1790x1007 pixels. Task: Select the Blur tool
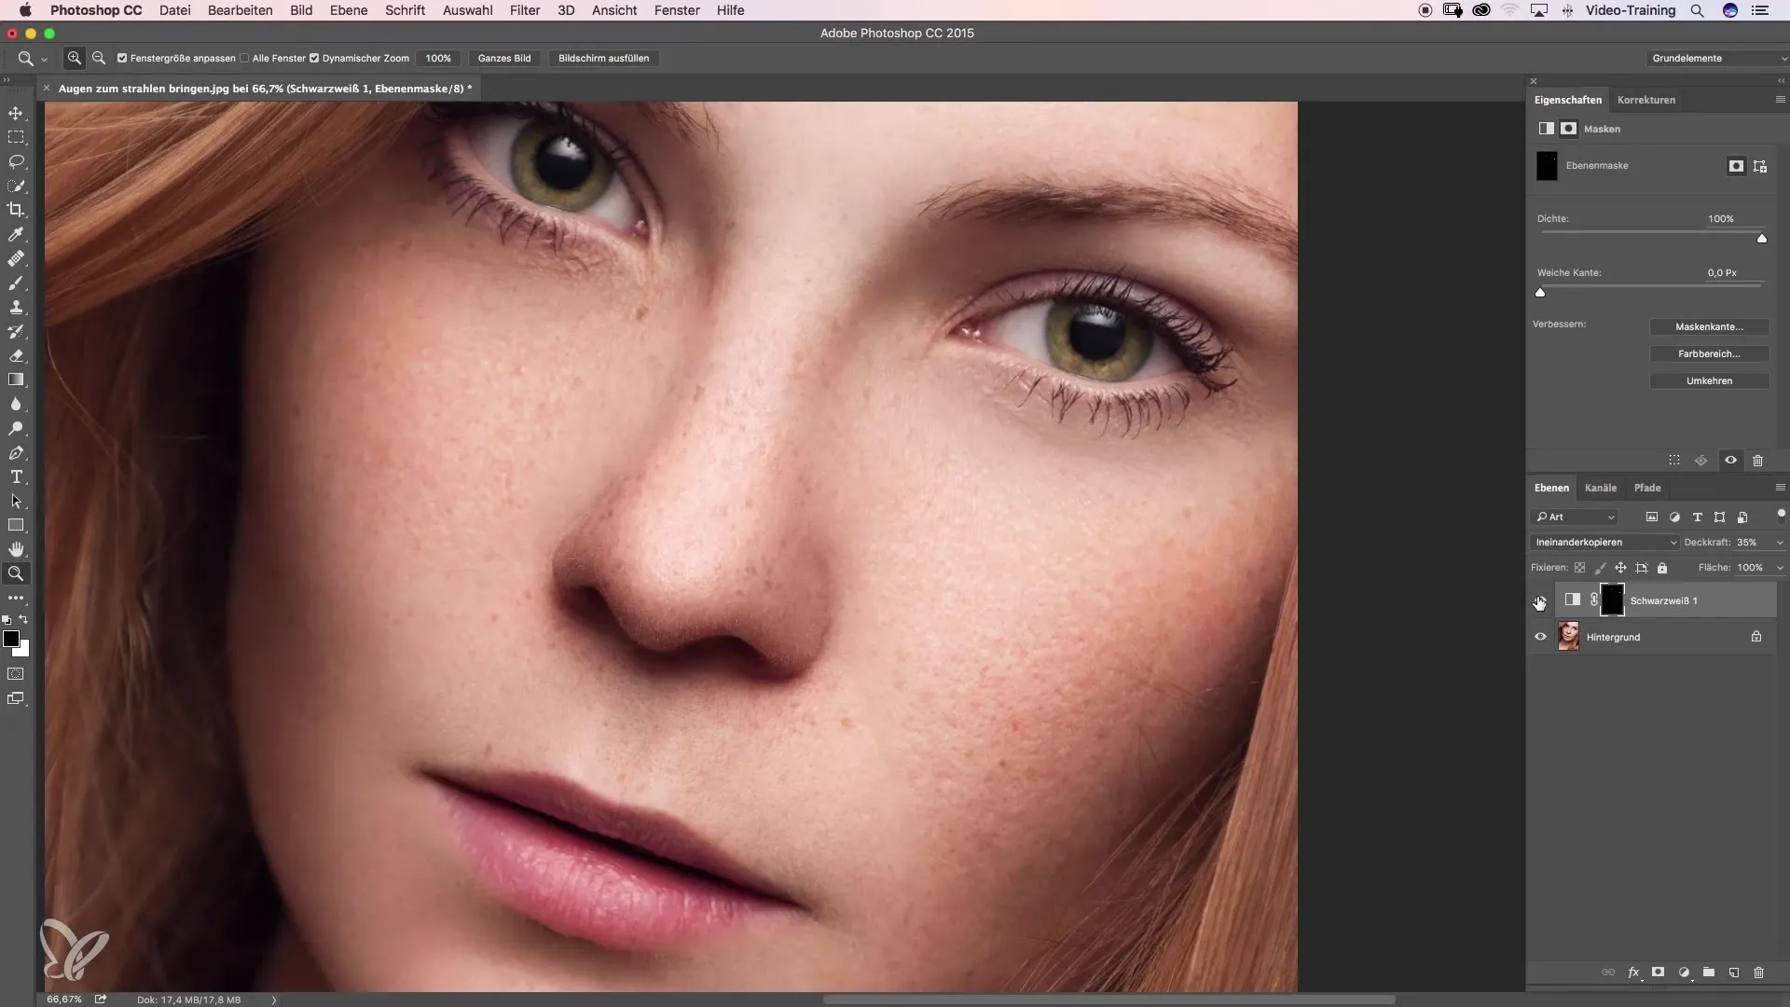(x=16, y=404)
